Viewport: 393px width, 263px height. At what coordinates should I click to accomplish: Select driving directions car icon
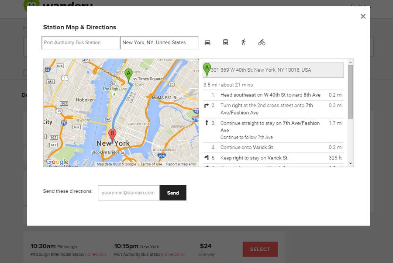click(207, 42)
